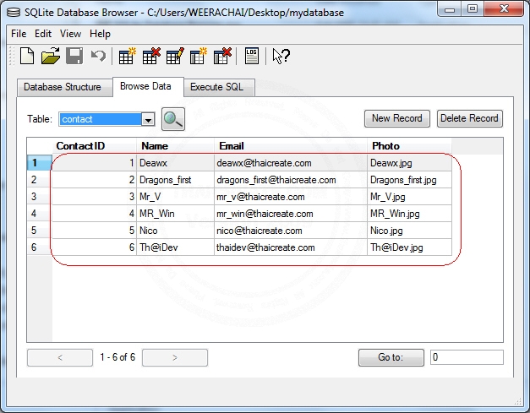Screen dimensions: 530x413
Task: Click the Mr_V.jpg photo cell
Action: [x=409, y=197]
